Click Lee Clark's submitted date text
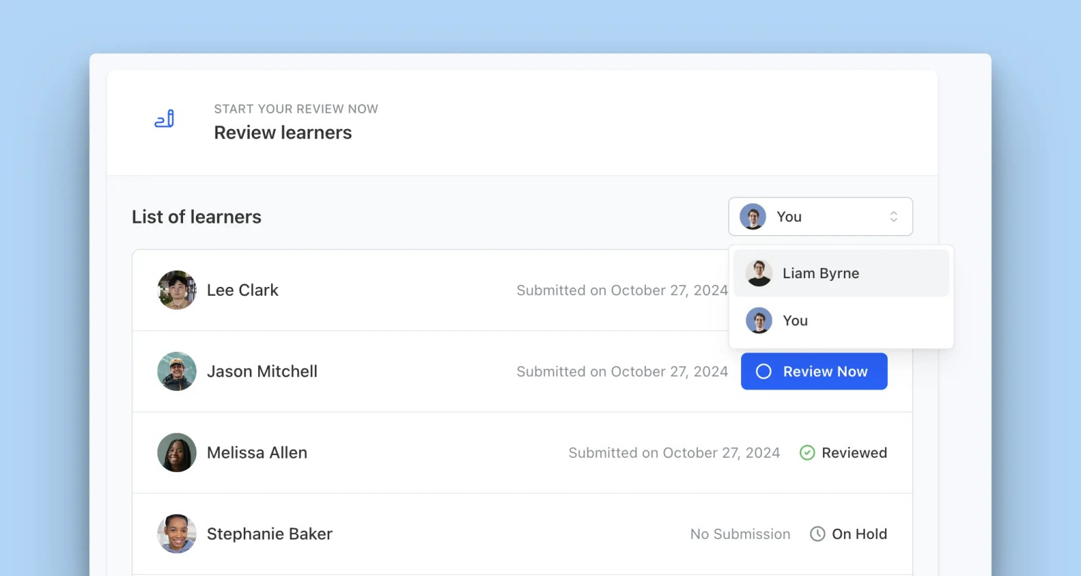 (622, 290)
